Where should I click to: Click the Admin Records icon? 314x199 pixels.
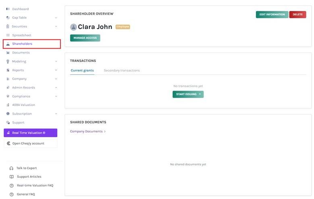(8, 88)
